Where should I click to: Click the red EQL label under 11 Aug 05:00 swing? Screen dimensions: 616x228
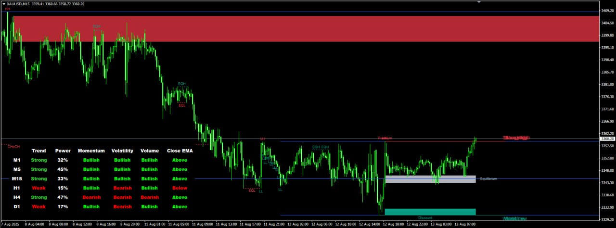tap(182, 105)
